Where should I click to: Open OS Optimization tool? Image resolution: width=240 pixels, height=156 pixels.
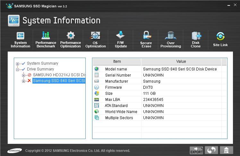tap(96, 40)
